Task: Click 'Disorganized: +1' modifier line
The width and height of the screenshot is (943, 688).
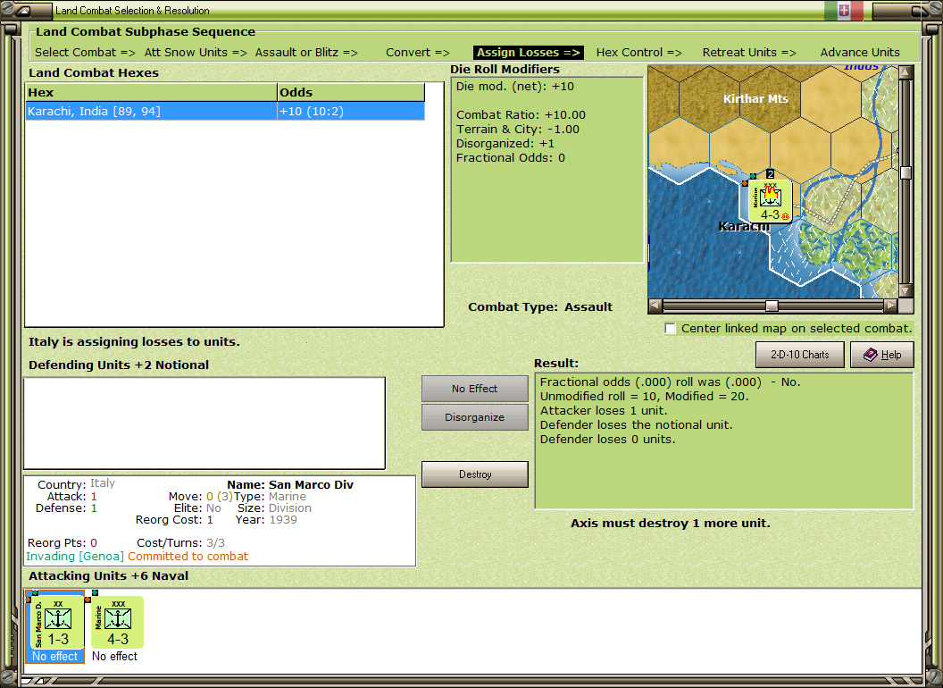Action: click(x=505, y=144)
